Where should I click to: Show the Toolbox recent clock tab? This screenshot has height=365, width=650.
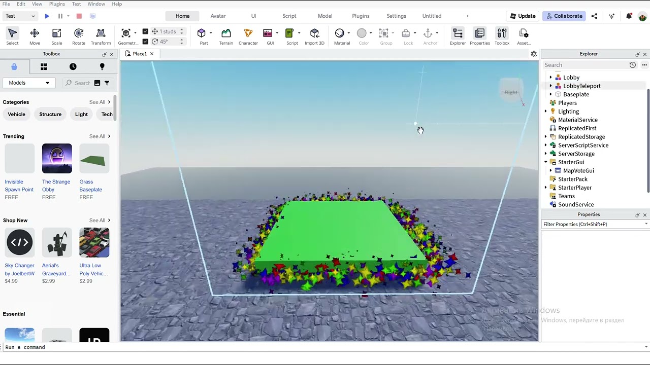coord(73,67)
